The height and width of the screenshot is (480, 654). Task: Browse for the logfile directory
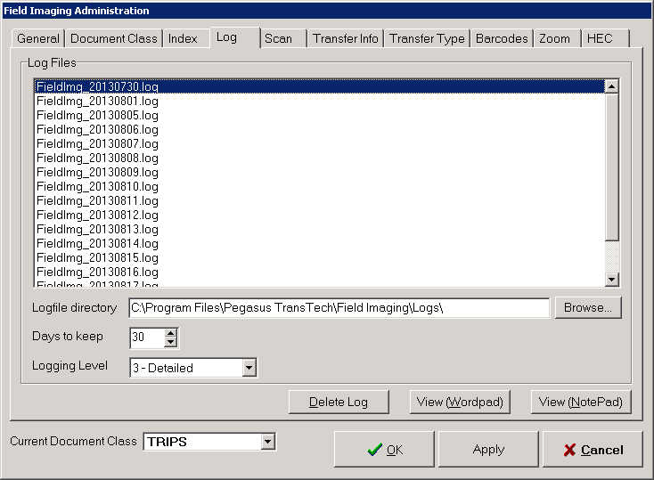(x=587, y=308)
